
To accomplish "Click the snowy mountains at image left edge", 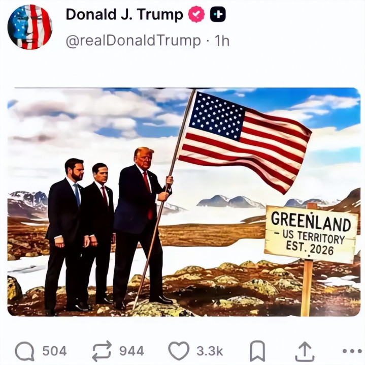I will click(x=27, y=204).
